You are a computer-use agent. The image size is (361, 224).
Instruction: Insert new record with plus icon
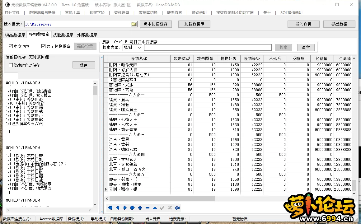pos(140,208)
